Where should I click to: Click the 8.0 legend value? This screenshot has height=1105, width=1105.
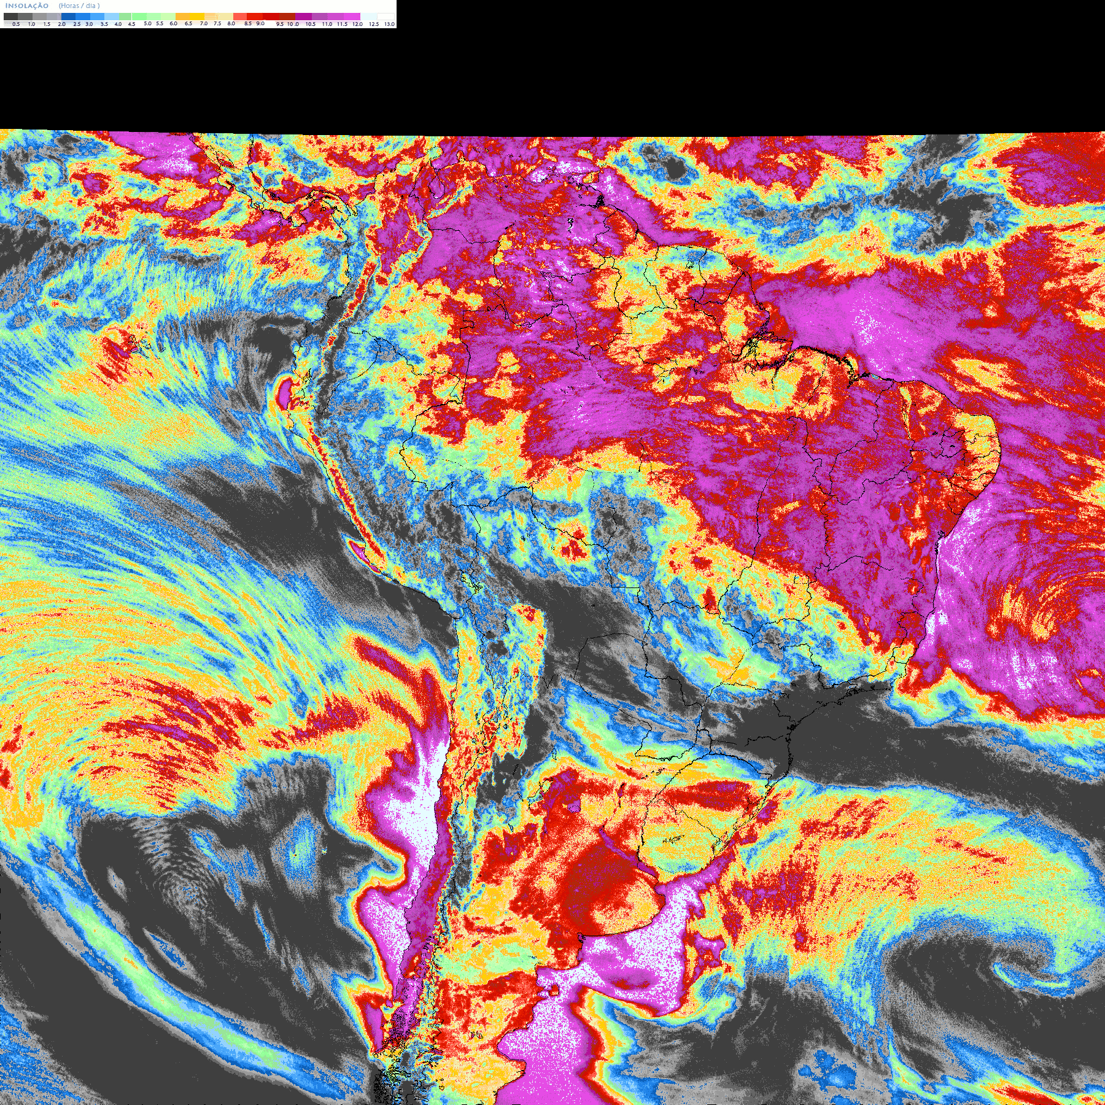coord(231,23)
